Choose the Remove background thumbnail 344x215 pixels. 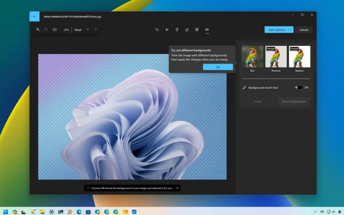(x=276, y=56)
